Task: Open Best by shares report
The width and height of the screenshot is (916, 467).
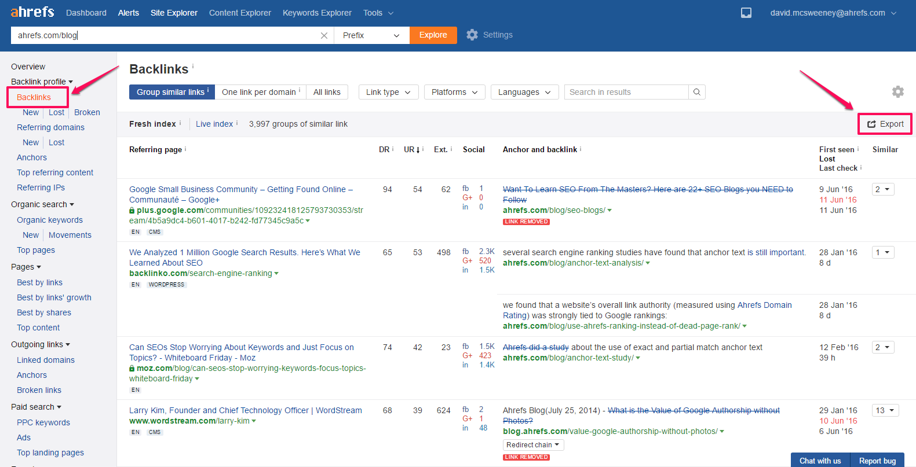Action: click(44, 312)
